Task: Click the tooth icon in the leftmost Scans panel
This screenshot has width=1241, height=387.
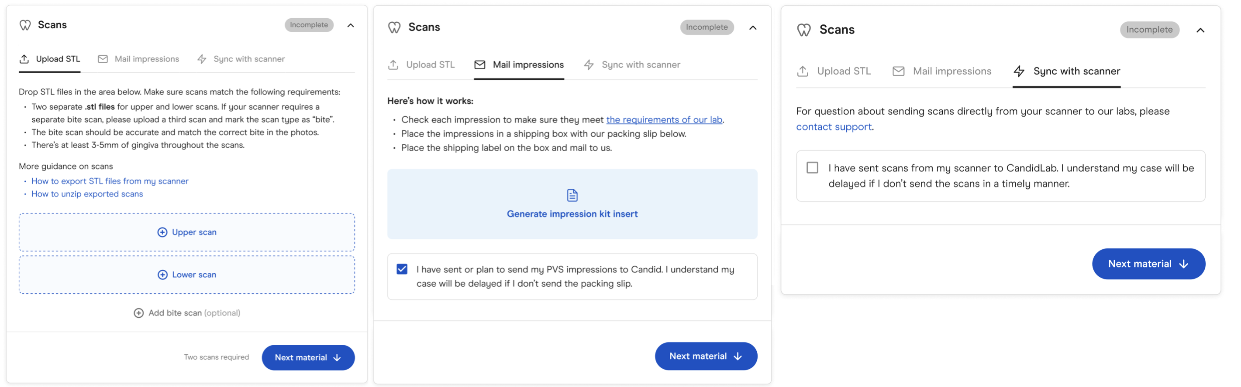Action: (x=25, y=25)
